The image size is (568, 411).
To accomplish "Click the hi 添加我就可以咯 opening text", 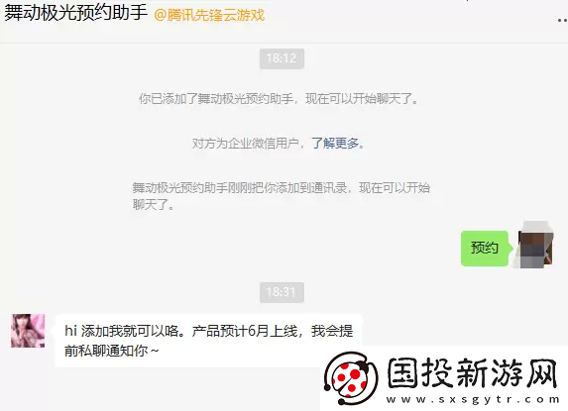I will coord(122,331).
